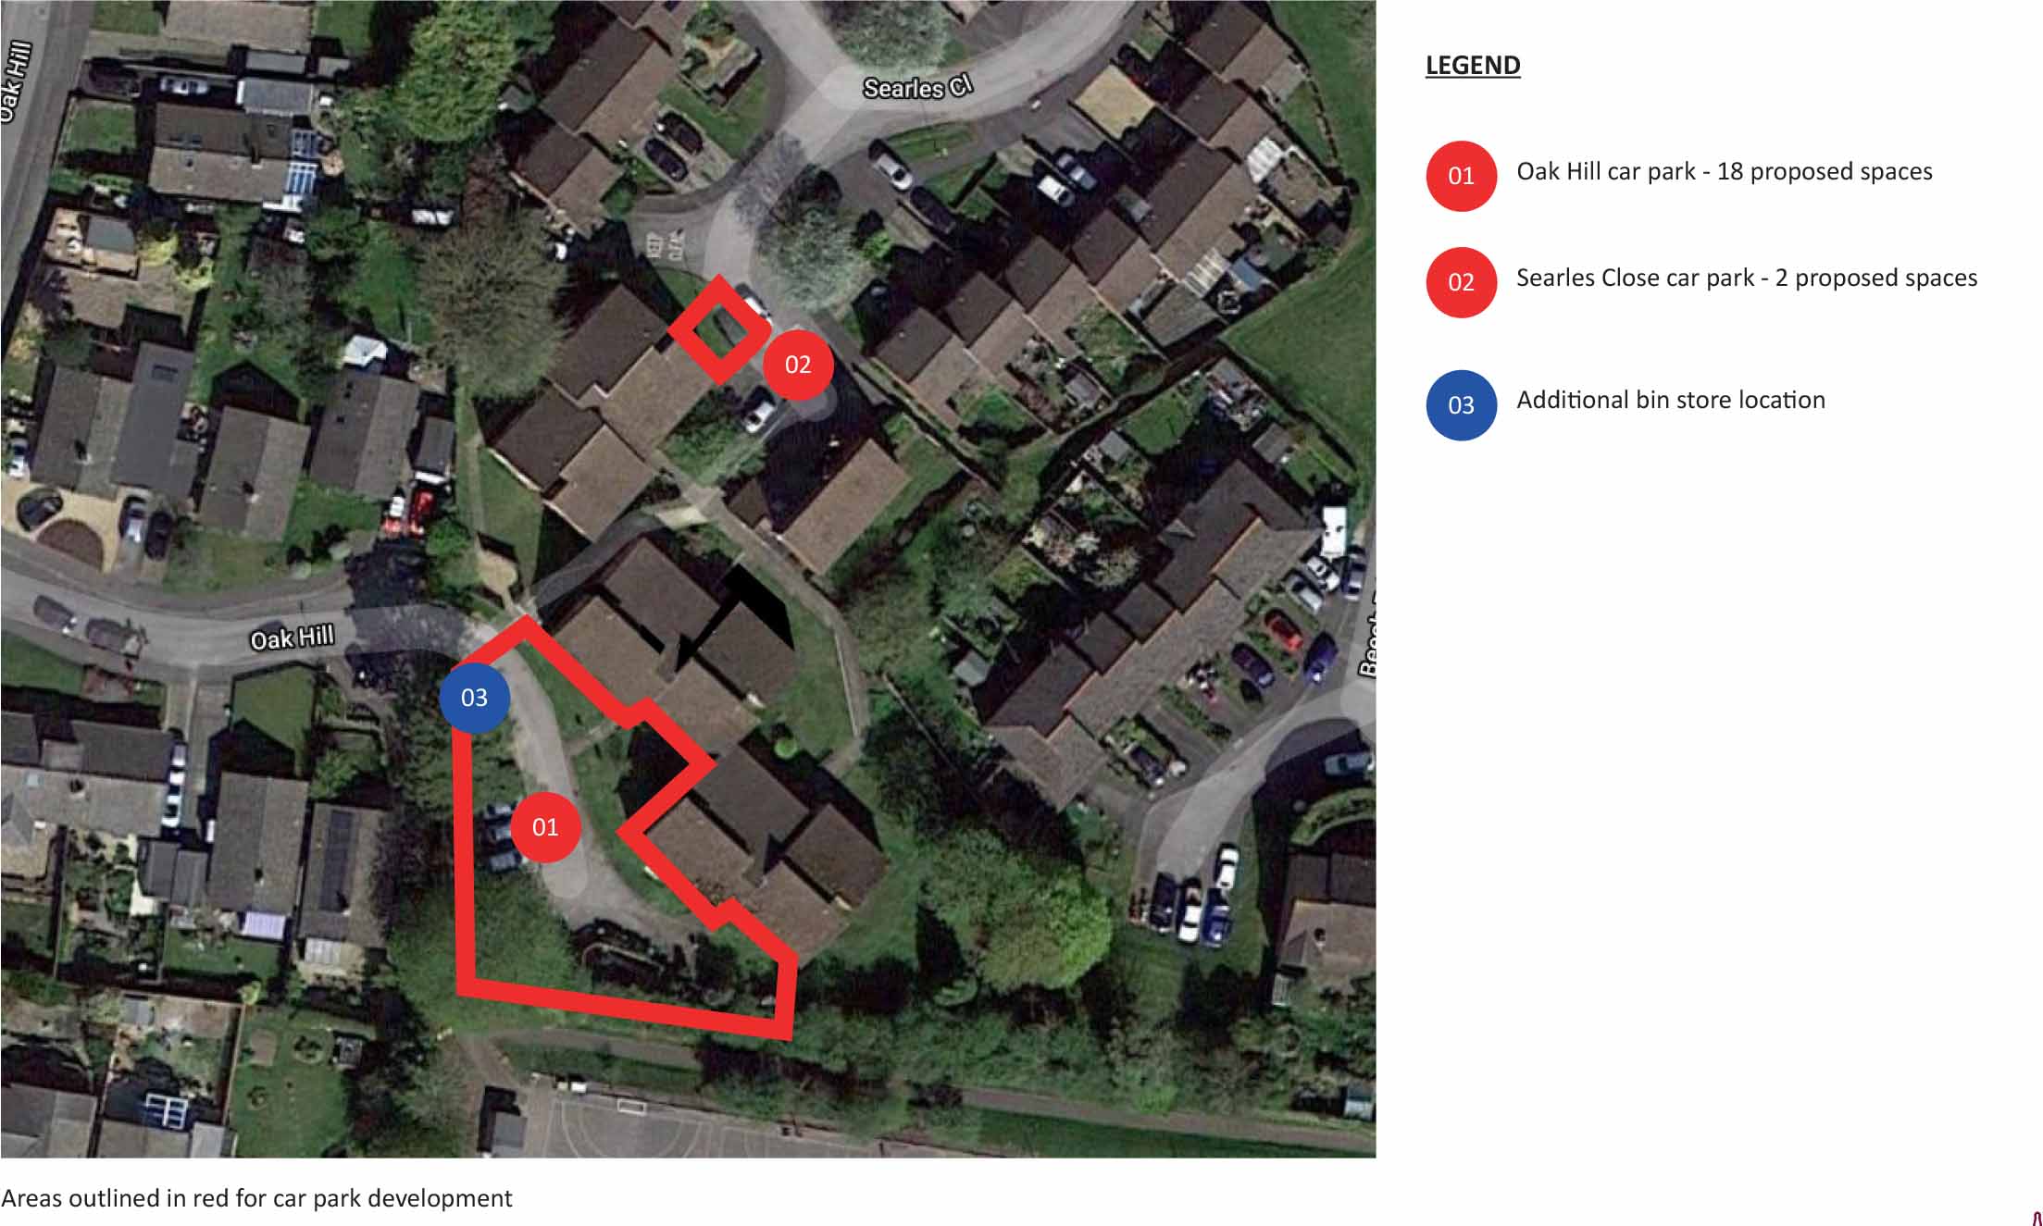The width and height of the screenshot is (2043, 1226).
Task: Click the red 01 circle in the legend
Action: [x=1461, y=176]
